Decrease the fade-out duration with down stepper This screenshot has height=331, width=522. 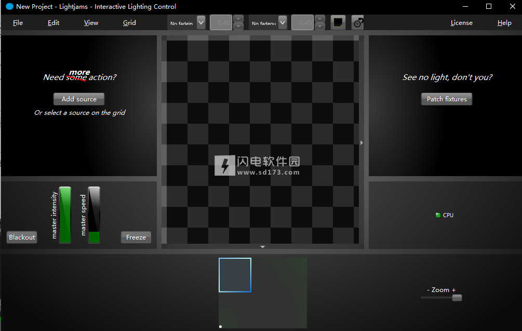319,27
